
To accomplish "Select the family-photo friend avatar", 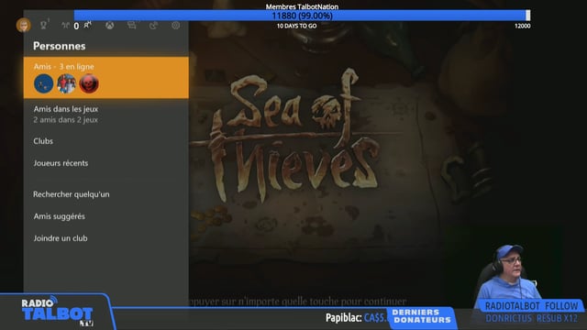I will (x=66, y=83).
